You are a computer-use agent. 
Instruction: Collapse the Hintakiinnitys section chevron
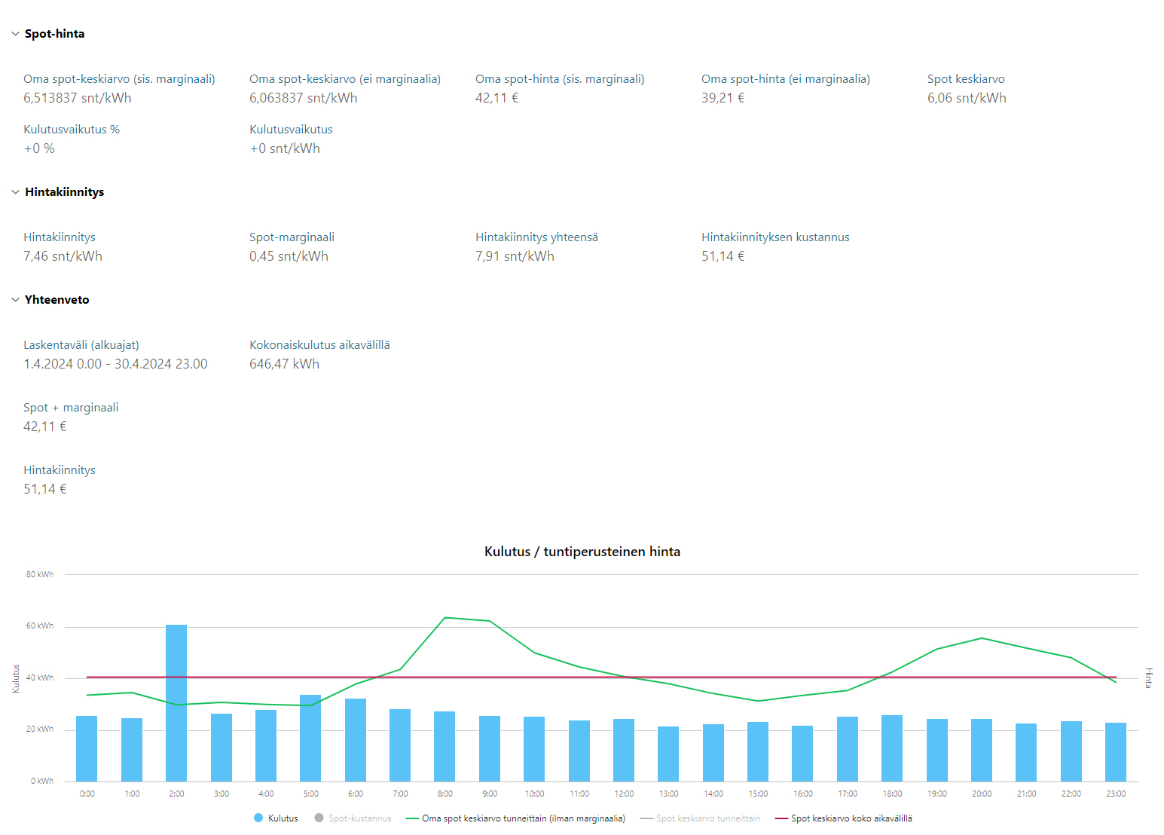pyautogui.click(x=15, y=192)
